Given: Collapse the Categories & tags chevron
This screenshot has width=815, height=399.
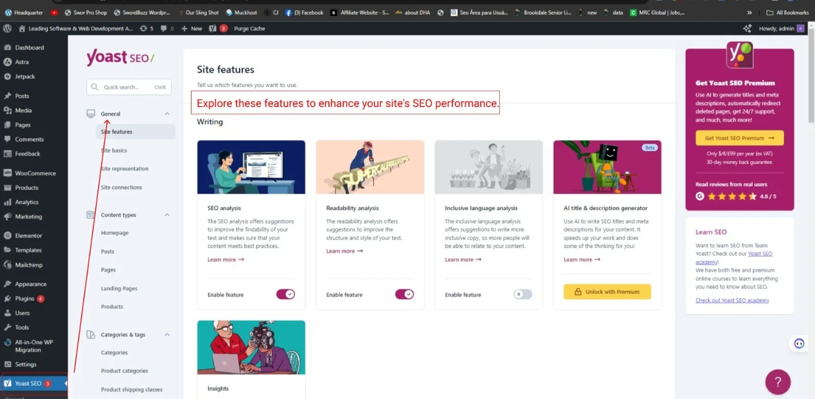Looking at the screenshot, I should (x=167, y=335).
